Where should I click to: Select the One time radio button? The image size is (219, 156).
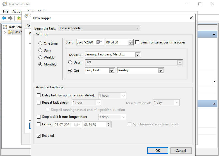click(40, 43)
